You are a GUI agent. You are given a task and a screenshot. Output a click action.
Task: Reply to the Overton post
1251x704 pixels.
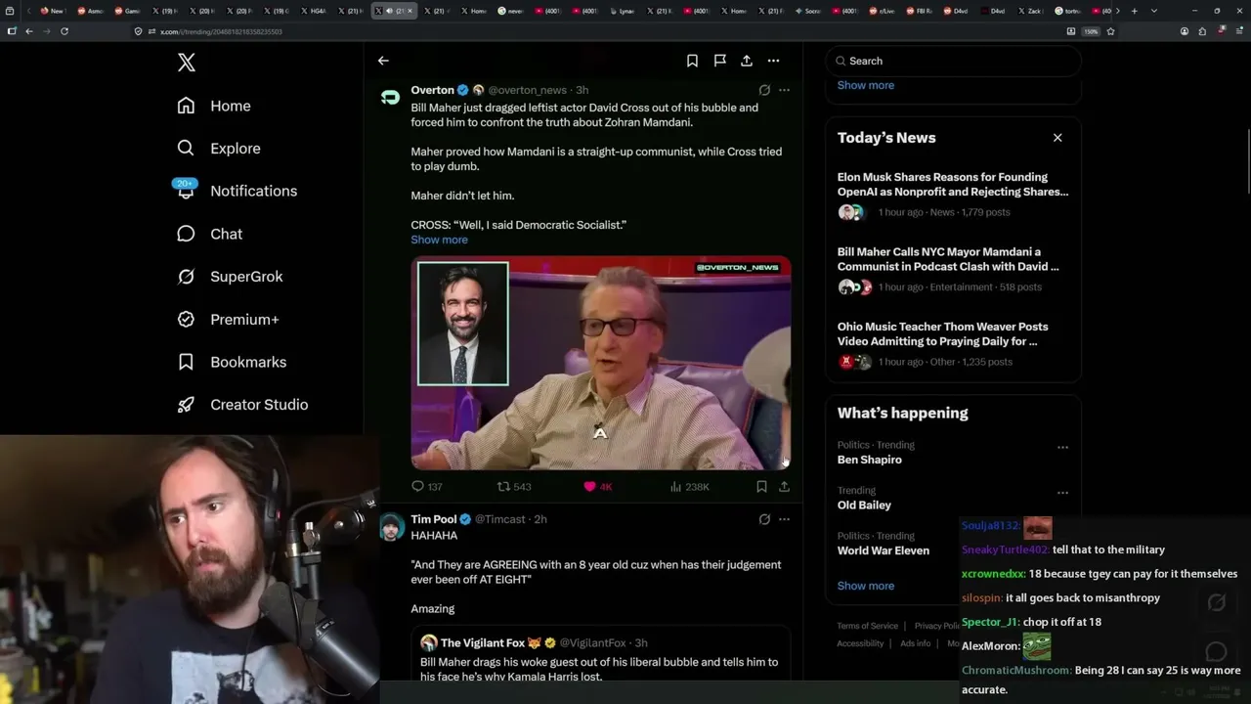click(426, 486)
